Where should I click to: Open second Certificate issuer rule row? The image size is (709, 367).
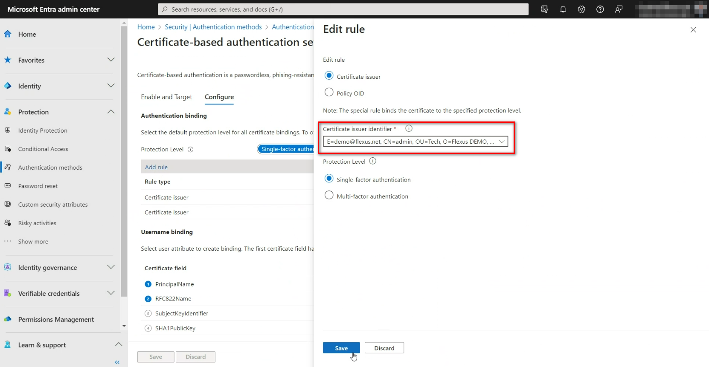click(227, 212)
